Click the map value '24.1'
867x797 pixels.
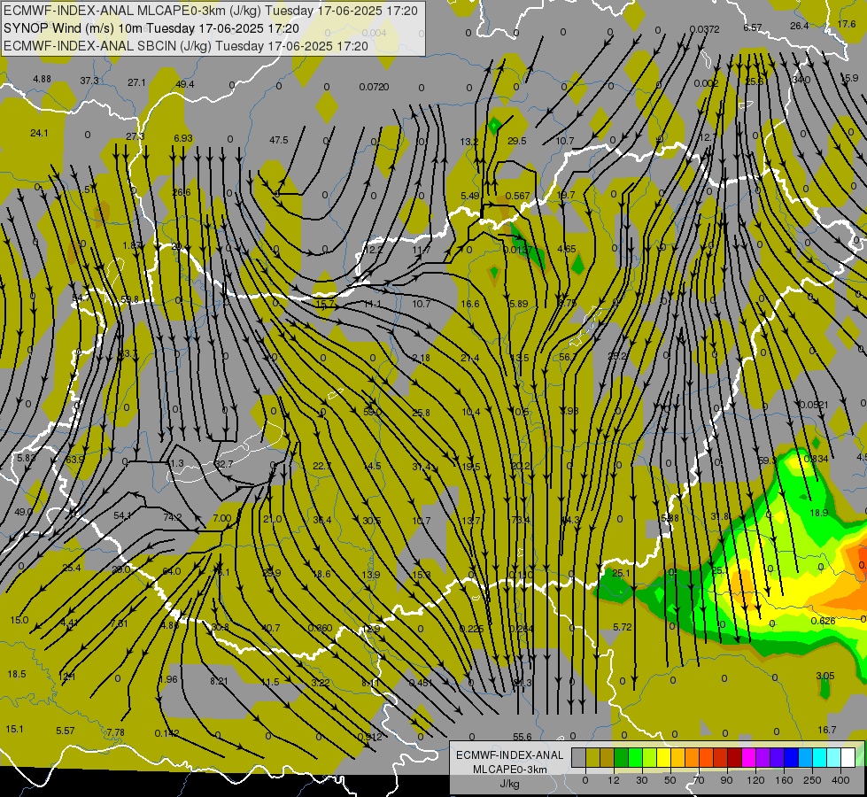click(x=39, y=134)
